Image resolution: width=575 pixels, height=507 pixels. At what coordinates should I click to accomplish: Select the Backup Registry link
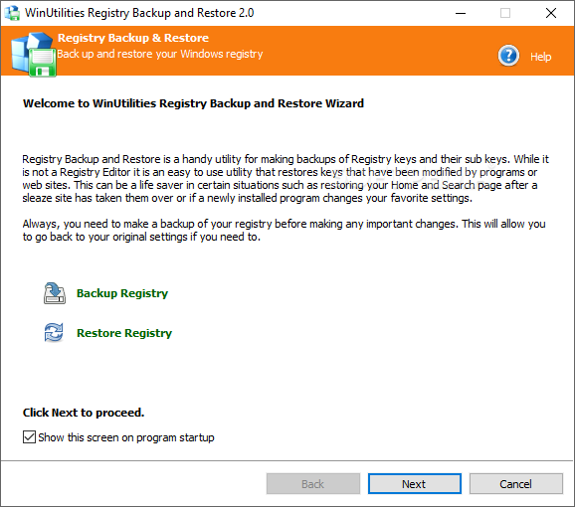tap(122, 293)
